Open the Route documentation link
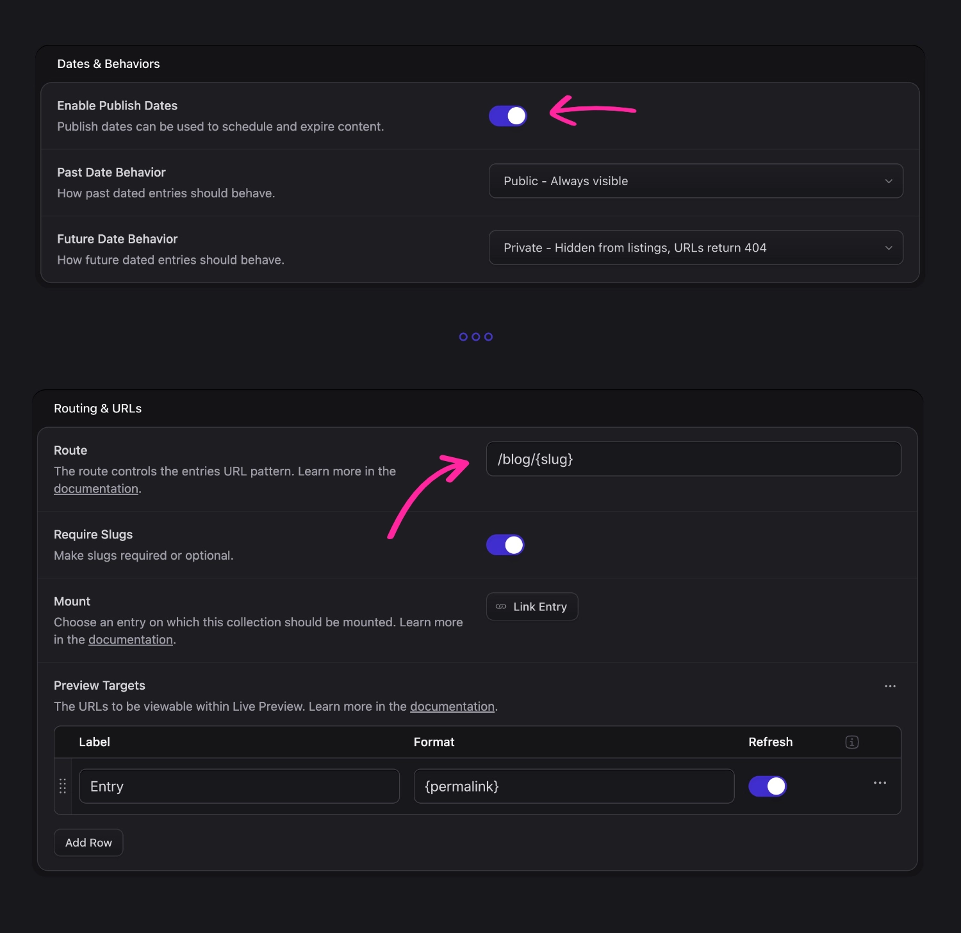This screenshot has width=961, height=933. tap(96, 488)
